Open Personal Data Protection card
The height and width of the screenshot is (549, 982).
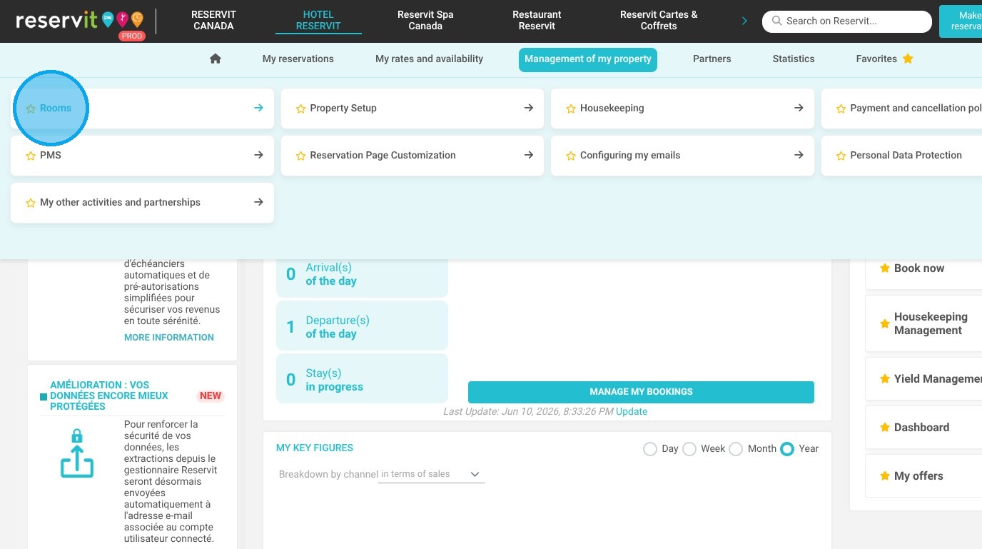click(902, 156)
